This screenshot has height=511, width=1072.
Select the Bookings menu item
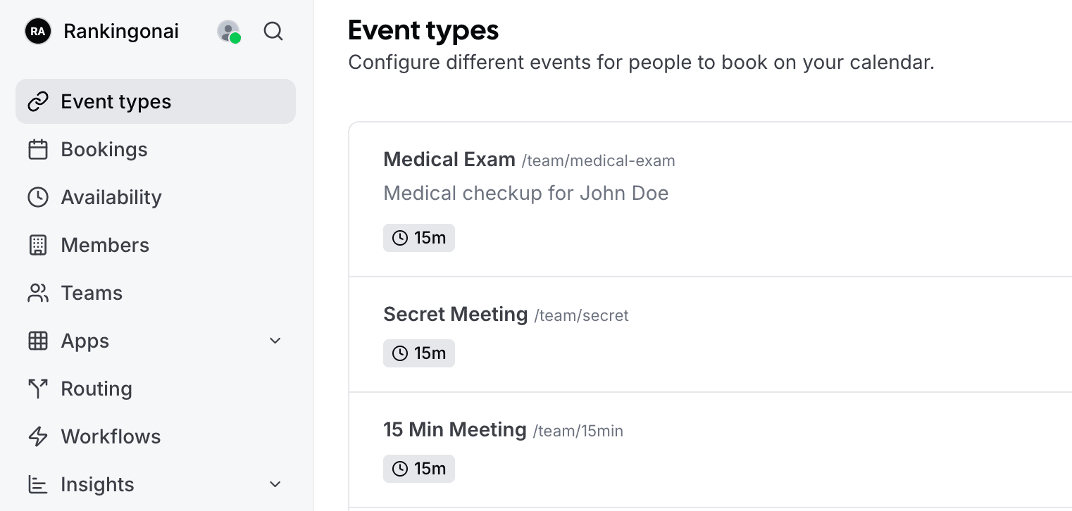tap(104, 149)
